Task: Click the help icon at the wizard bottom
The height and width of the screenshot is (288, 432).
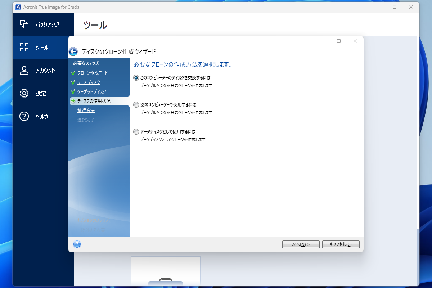Action: (77, 244)
